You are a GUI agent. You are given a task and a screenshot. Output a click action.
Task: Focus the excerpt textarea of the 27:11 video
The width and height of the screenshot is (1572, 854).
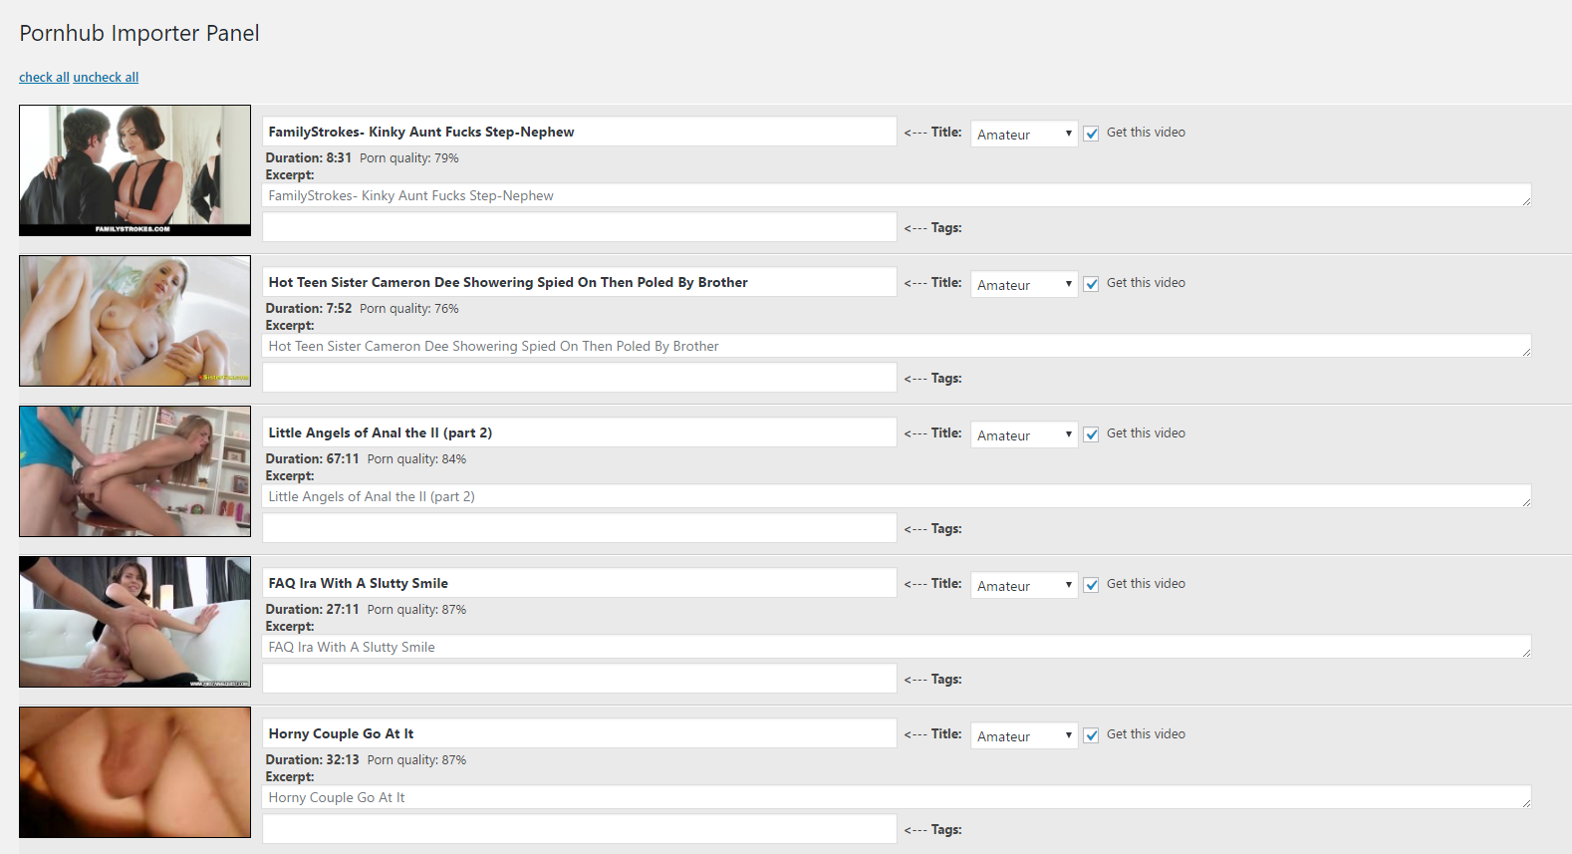coord(897,647)
